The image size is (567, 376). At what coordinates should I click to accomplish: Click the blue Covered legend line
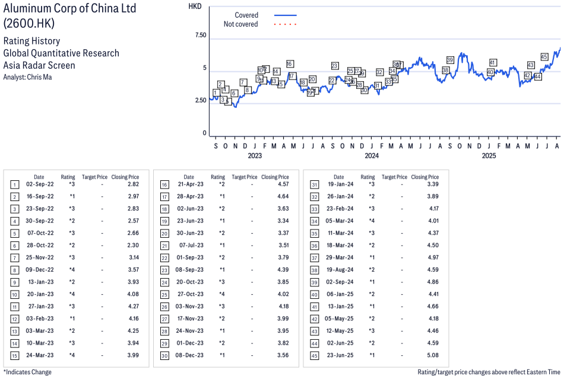coord(286,15)
